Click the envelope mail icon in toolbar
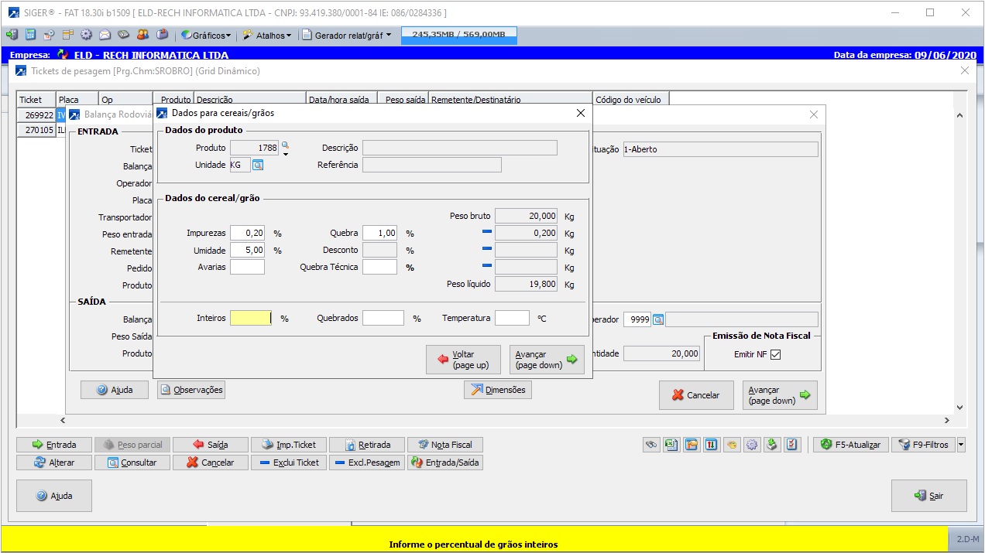 click(x=105, y=35)
